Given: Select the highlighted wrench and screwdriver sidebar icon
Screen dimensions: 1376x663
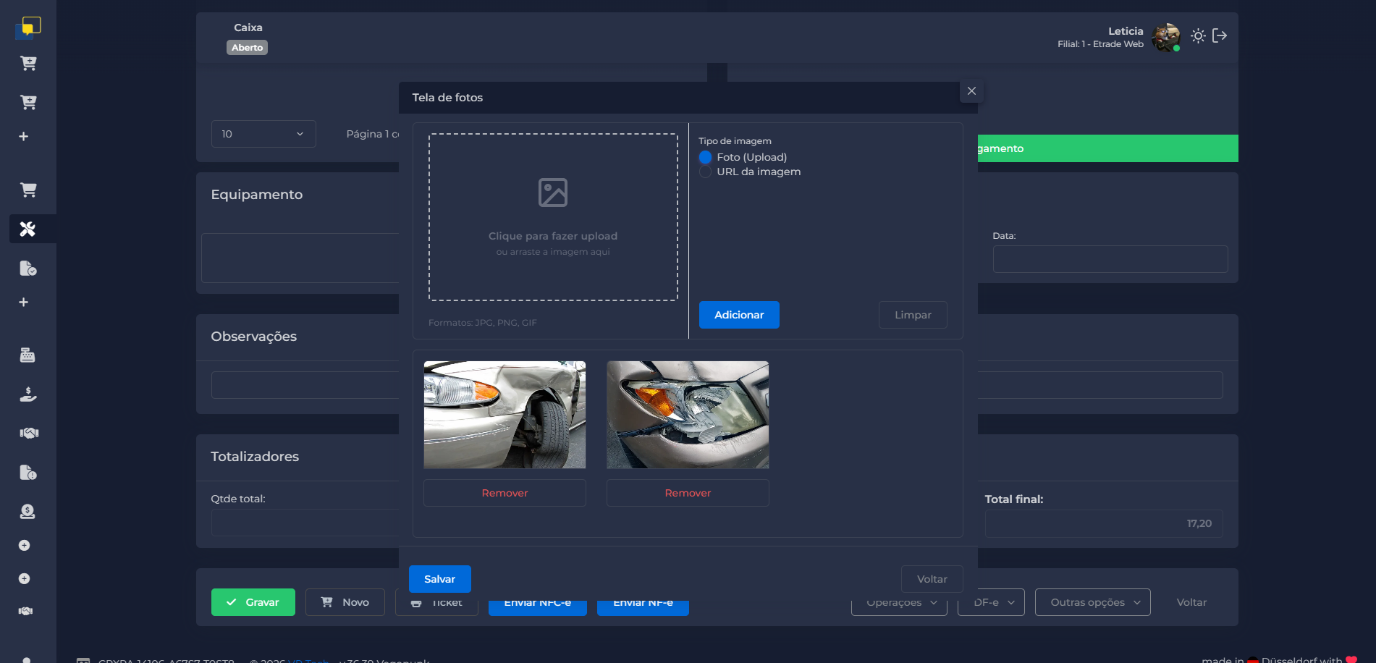Looking at the screenshot, I should pos(28,229).
